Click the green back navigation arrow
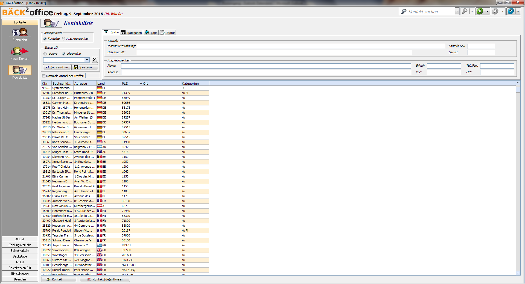This screenshot has width=525, height=284. pyautogui.click(x=480, y=11)
